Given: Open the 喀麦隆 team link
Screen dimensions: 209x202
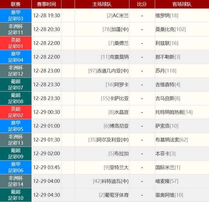Looking at the screenshot, I should pyautogui.click(x=163, y=181).
